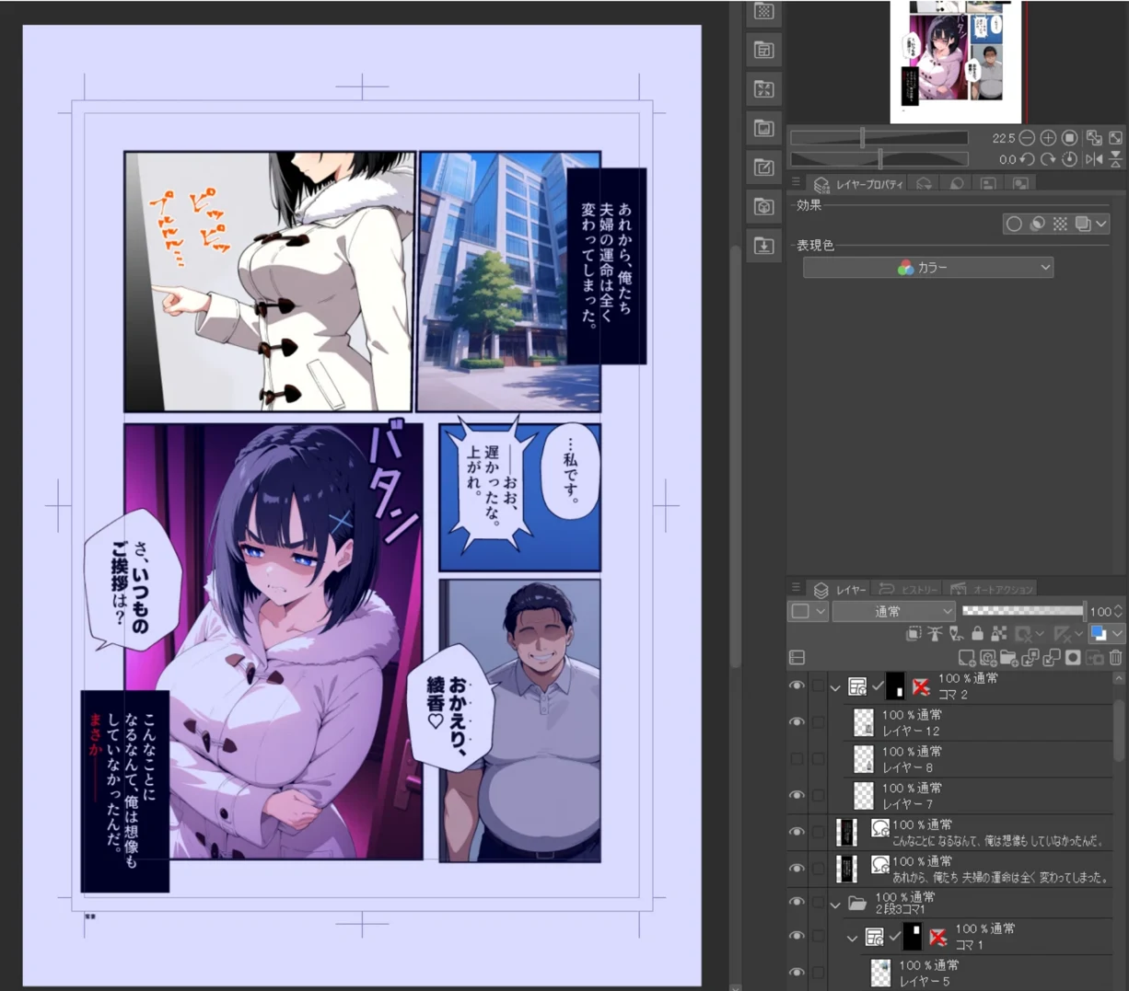
Task: Create a new raster layer
Action: pyautogui.click(x=967, y=658)
